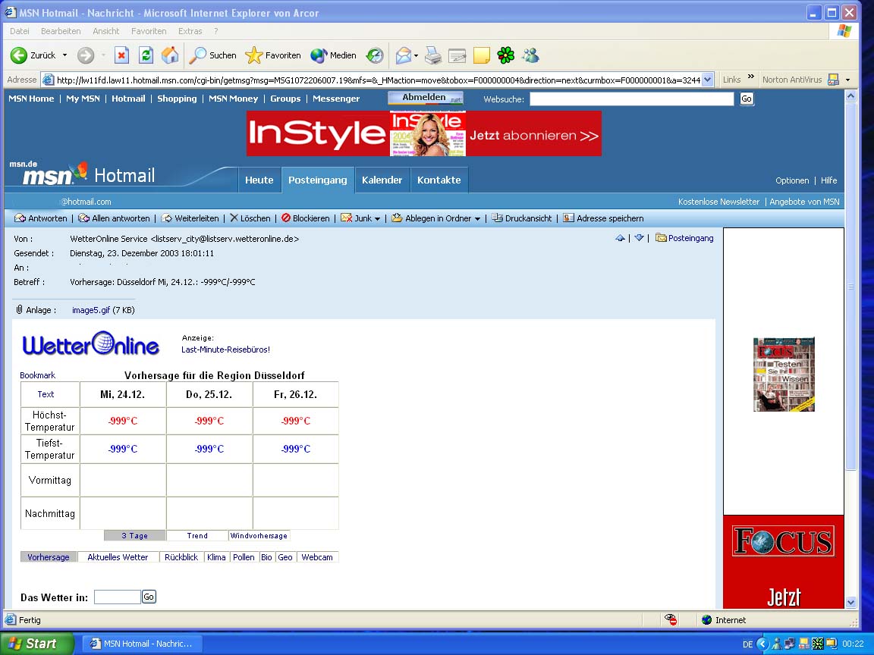Click Allen antworten reply-all
Screen dimensions: 874x655
click(x=115, y=218)
